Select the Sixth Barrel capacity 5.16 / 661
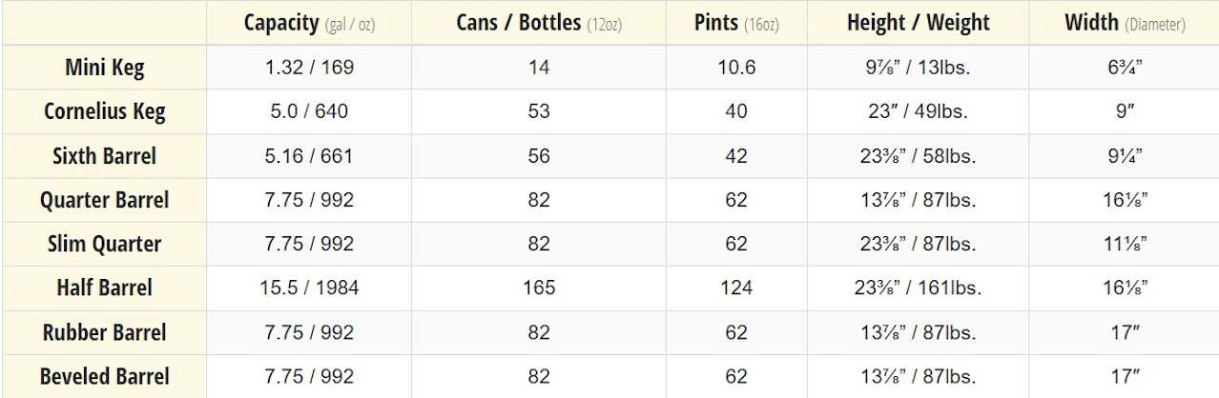Viewport: 1219px width, 398px height. click(x=309, y=156)
